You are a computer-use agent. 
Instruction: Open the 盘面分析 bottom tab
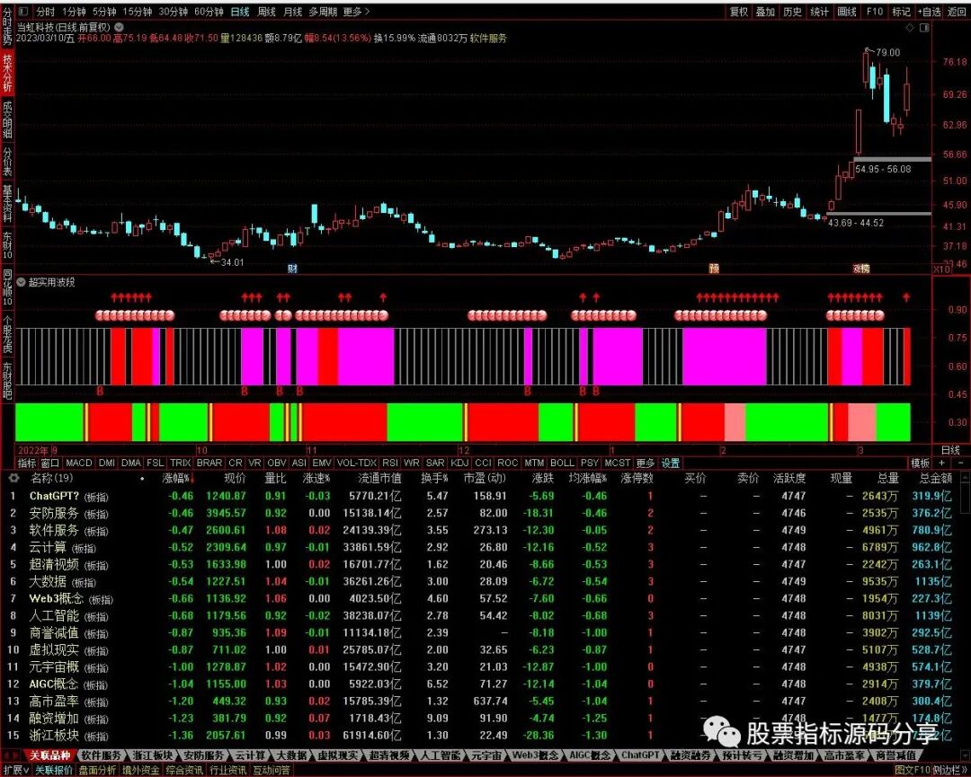point(97,770)
